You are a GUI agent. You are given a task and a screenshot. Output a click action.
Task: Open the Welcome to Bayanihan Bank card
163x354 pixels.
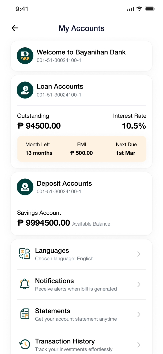81,56
